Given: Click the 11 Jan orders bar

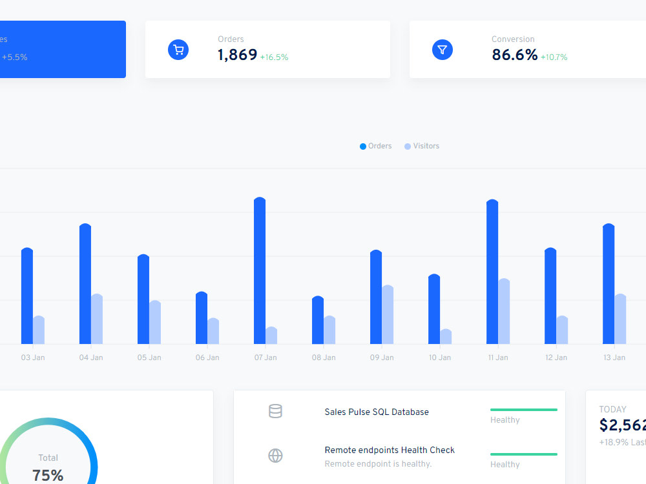Looking at the screenshot, I should [492, 272].
